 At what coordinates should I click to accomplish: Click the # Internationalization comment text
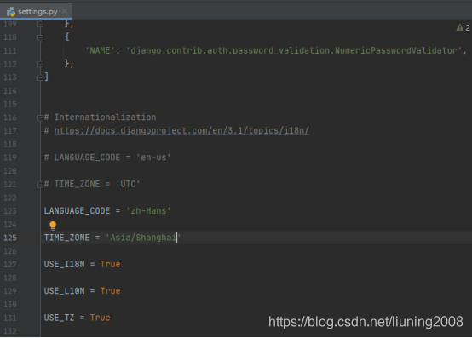click(101, 117)
